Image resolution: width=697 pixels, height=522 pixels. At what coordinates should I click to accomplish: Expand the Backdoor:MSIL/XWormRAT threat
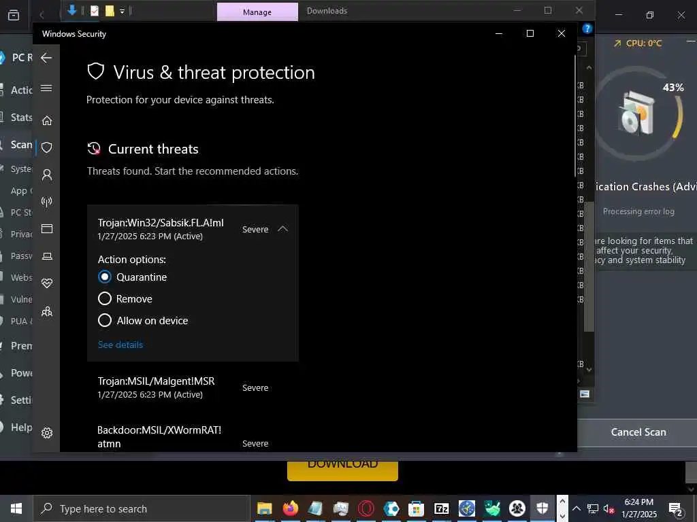tap(193, 436)
